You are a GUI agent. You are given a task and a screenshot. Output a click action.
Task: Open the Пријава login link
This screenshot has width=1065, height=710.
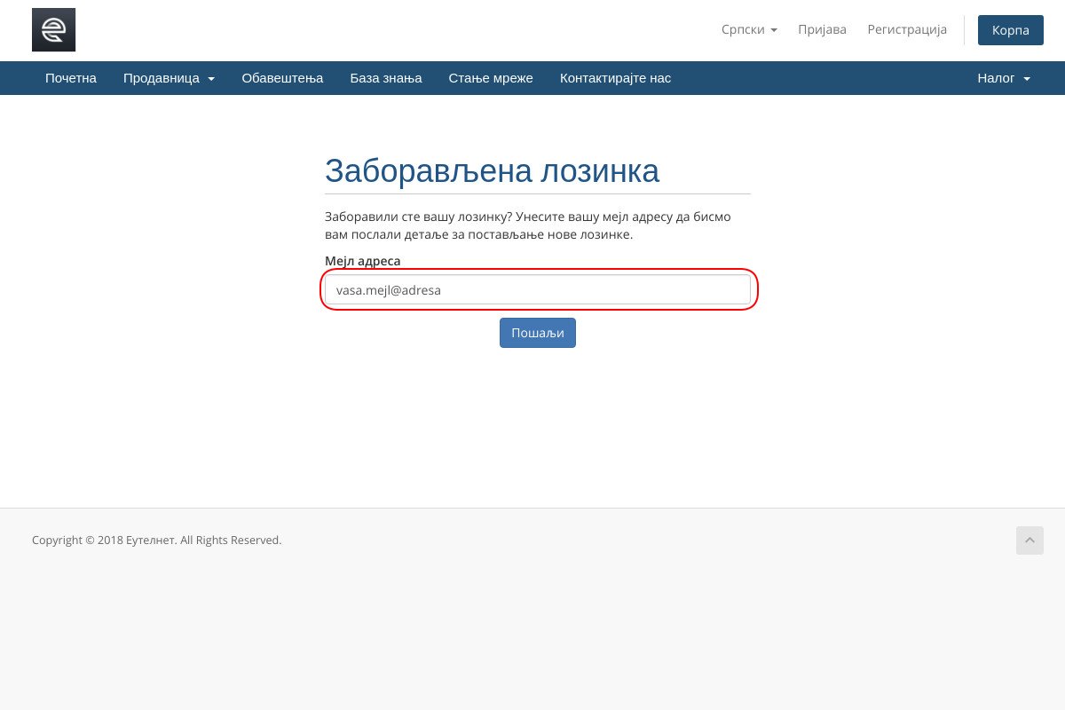pos(822,29)
